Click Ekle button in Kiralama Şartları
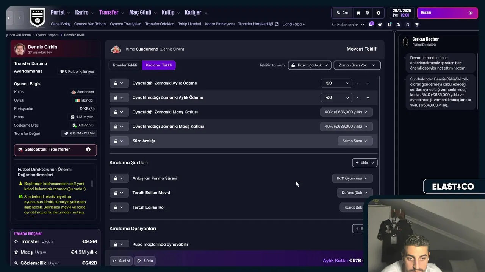Viewport: 485px width, 272px height. pos(365,163)
